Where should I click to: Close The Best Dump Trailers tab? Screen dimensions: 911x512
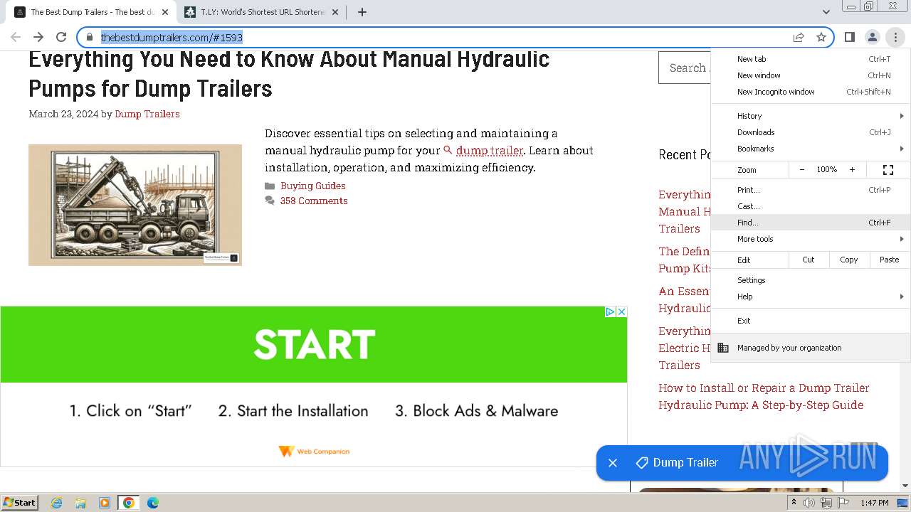[165, 12]
